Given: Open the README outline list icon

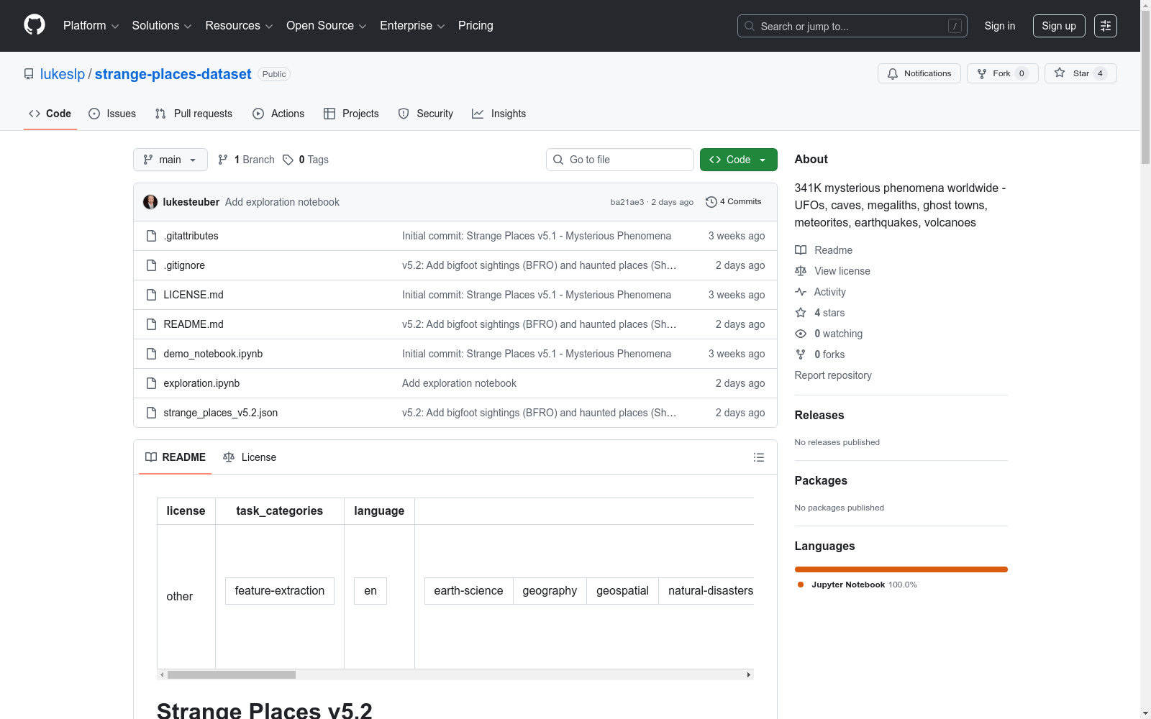Looking at the screenshot, I should [758, 457].
